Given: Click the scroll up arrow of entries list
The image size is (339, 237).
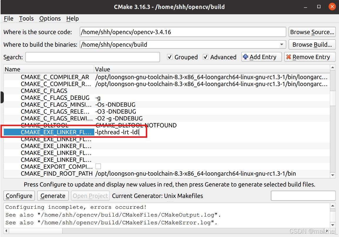Looking at the screenshot, I should pyautogui.click(x=333, y=68).
